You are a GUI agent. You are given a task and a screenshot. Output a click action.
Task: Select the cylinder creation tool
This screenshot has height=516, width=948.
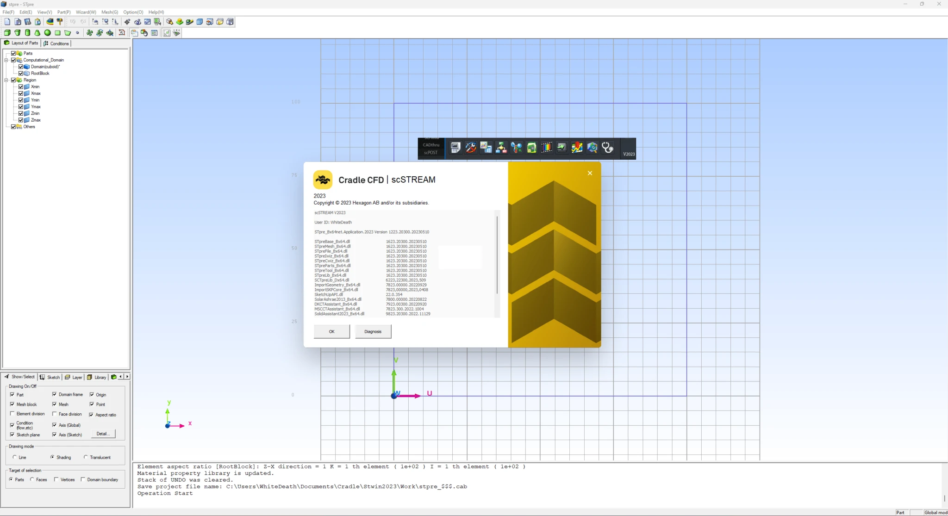27,33
